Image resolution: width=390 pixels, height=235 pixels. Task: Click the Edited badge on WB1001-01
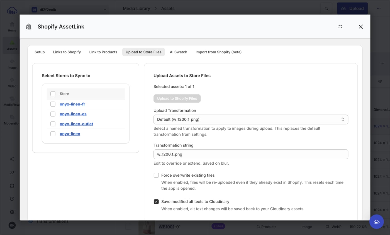(218, 226)
